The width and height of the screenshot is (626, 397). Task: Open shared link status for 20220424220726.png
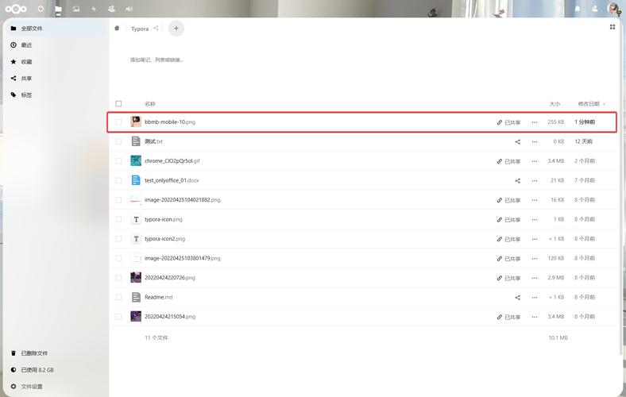508,278
